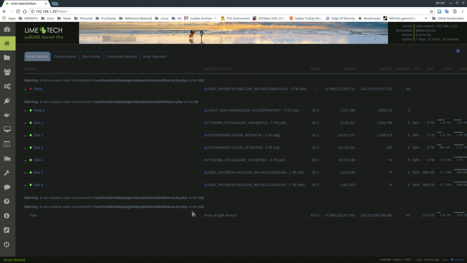
Task: Expand the dropdown arrow beside Disk 5
Action: coord(25,173)
